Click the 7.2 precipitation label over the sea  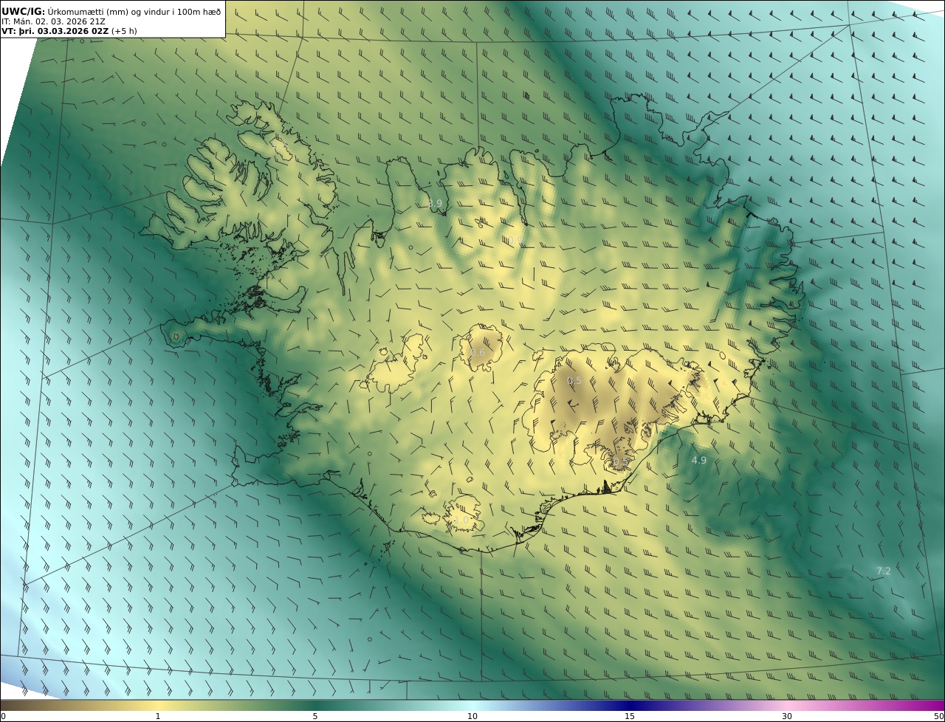[x=883, y=571]
